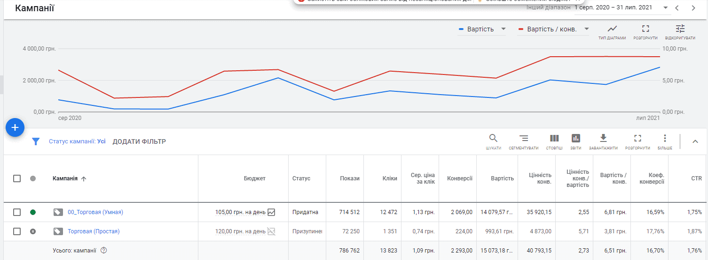The height and width of the screenshot is (260, 708).
Task: Sort by Коеф. конверсії column header
Action: tap(653, 178)
